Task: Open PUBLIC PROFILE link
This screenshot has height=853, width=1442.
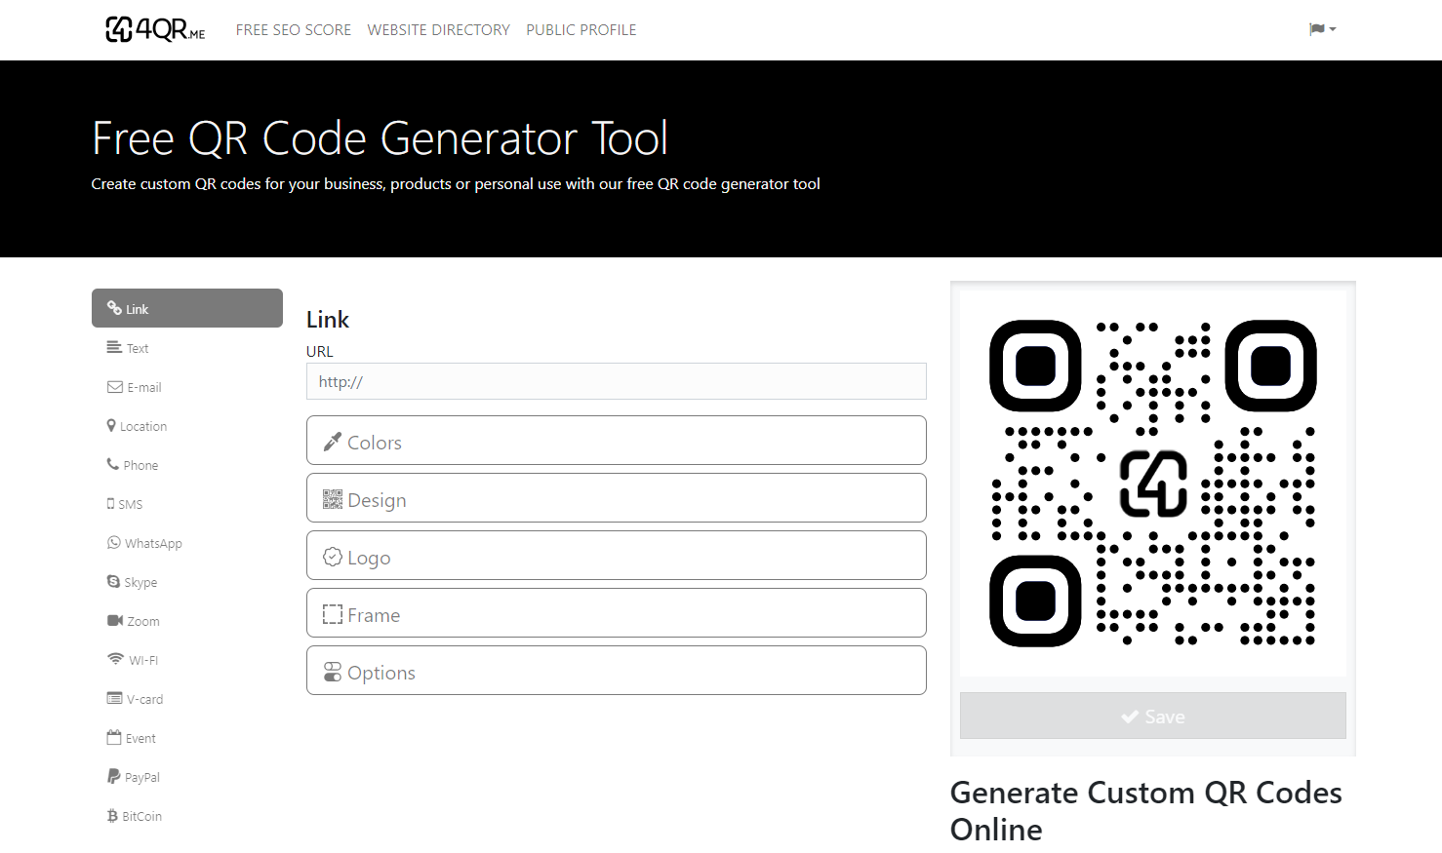Action: click(581, 30)
